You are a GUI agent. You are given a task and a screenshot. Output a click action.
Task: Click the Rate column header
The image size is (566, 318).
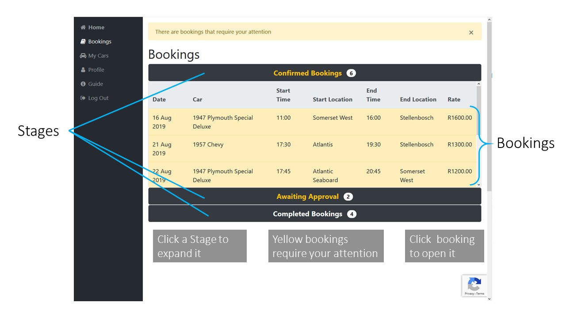[x=454, y=99]
